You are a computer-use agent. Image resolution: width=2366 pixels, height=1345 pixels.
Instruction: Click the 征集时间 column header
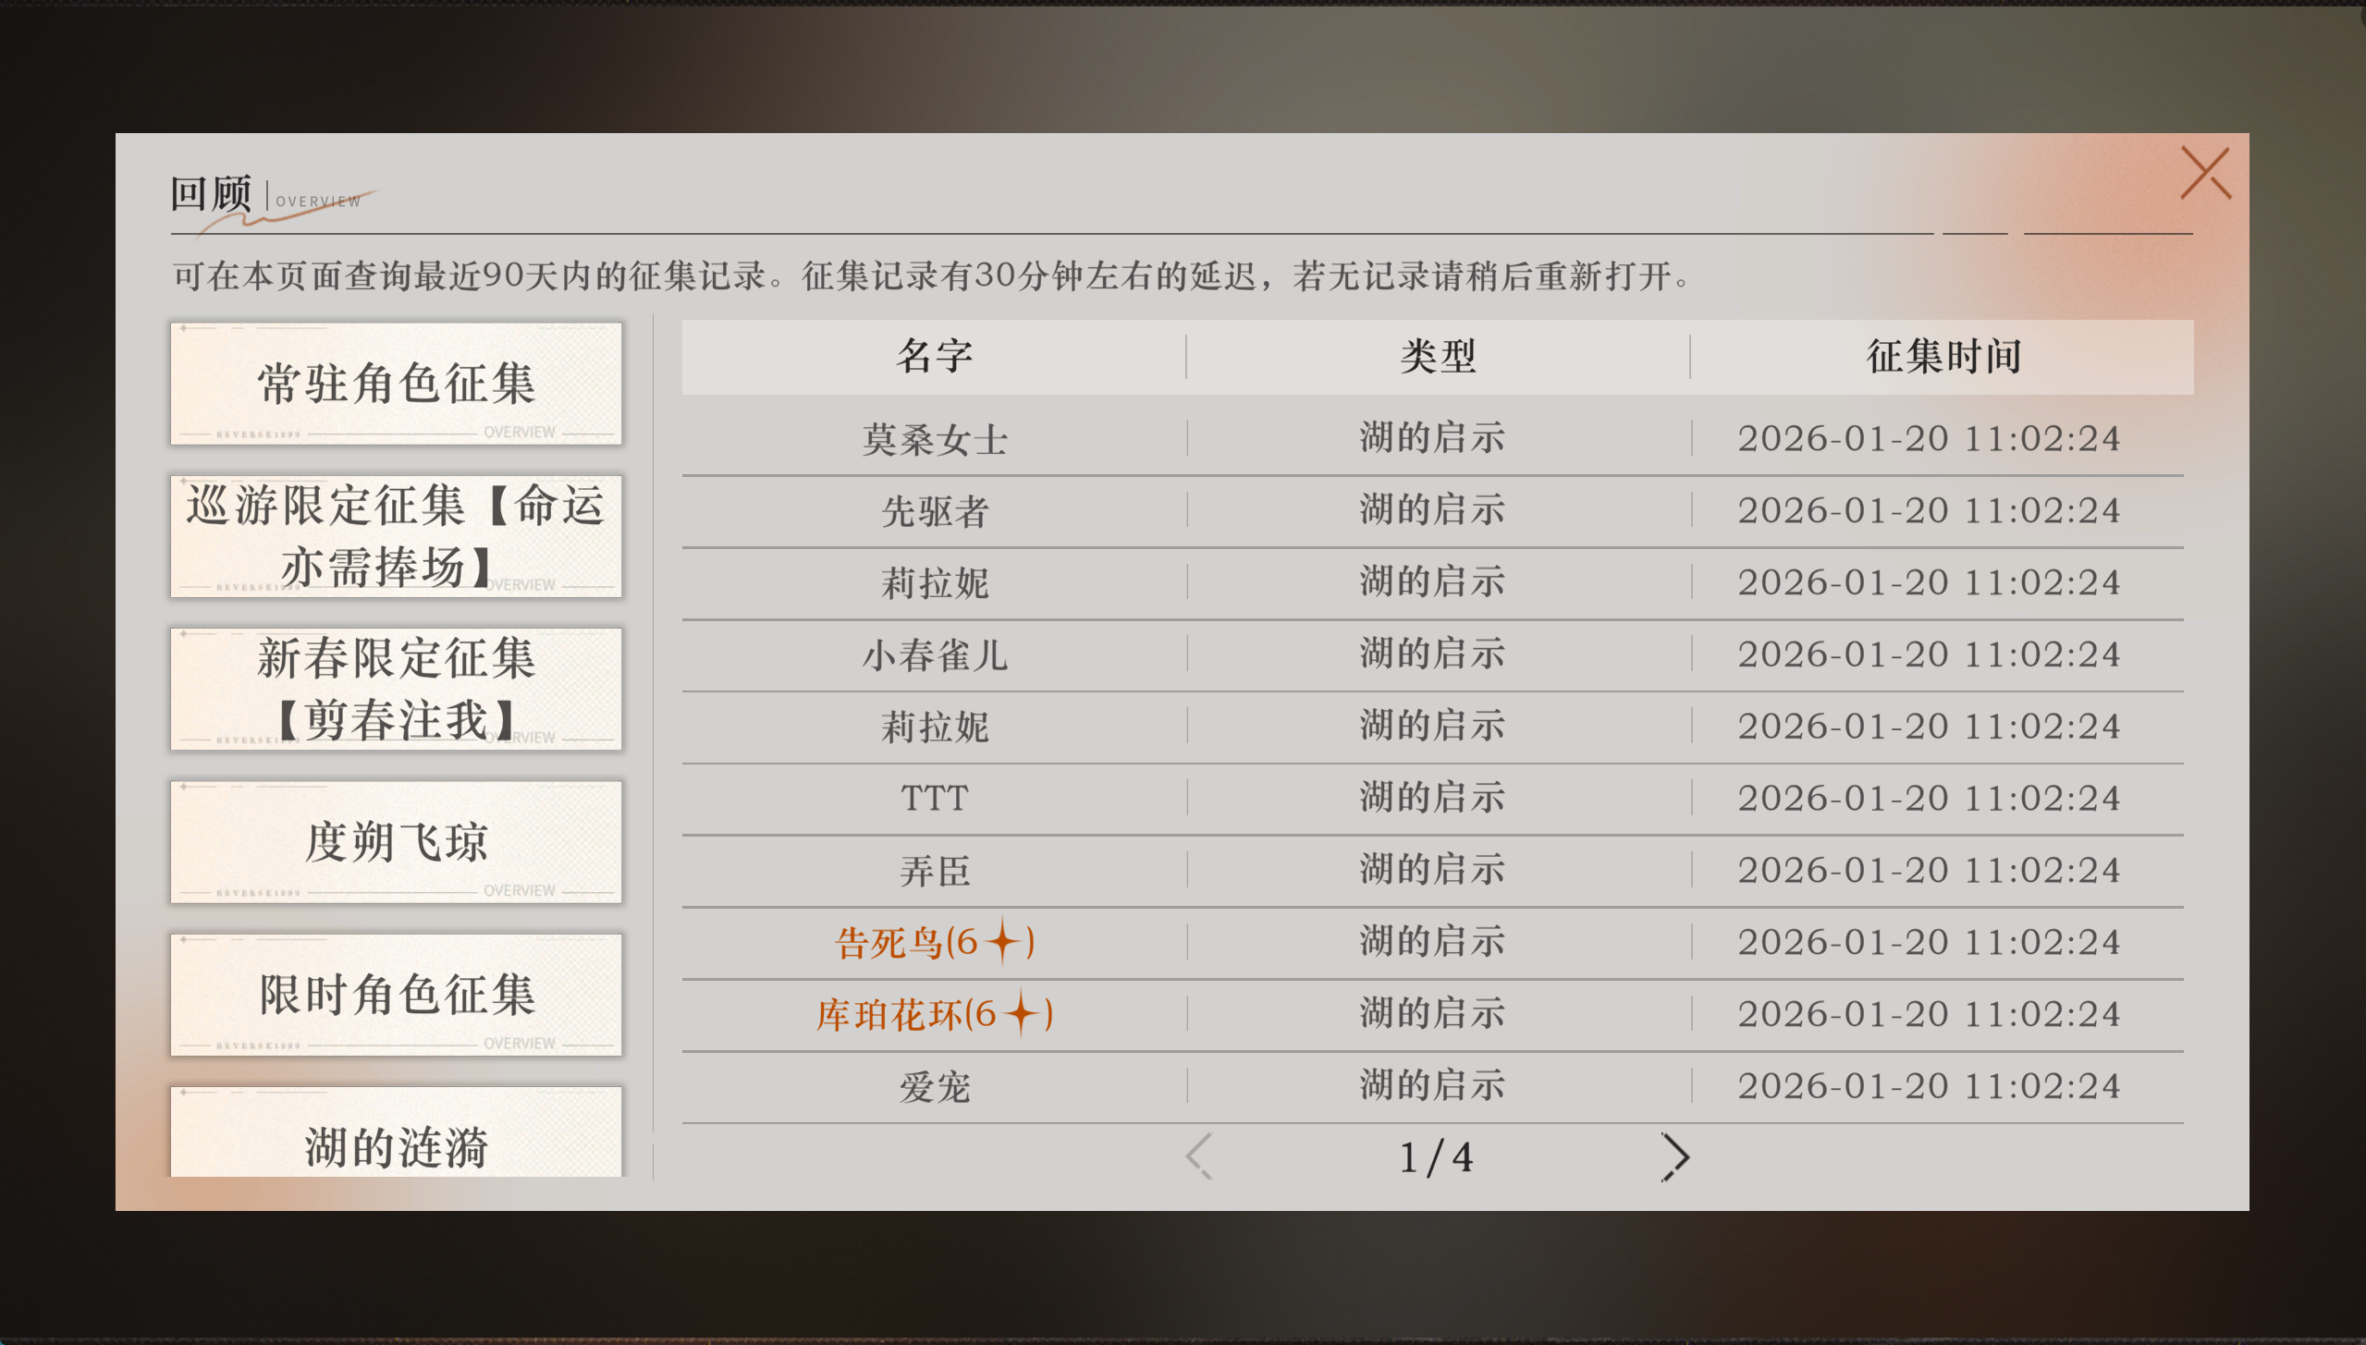(1943, 356)
